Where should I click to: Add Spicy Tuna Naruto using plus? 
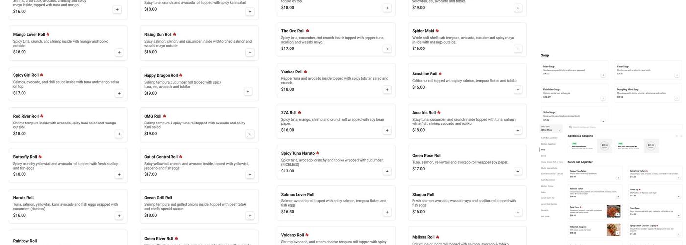(387, 171)
